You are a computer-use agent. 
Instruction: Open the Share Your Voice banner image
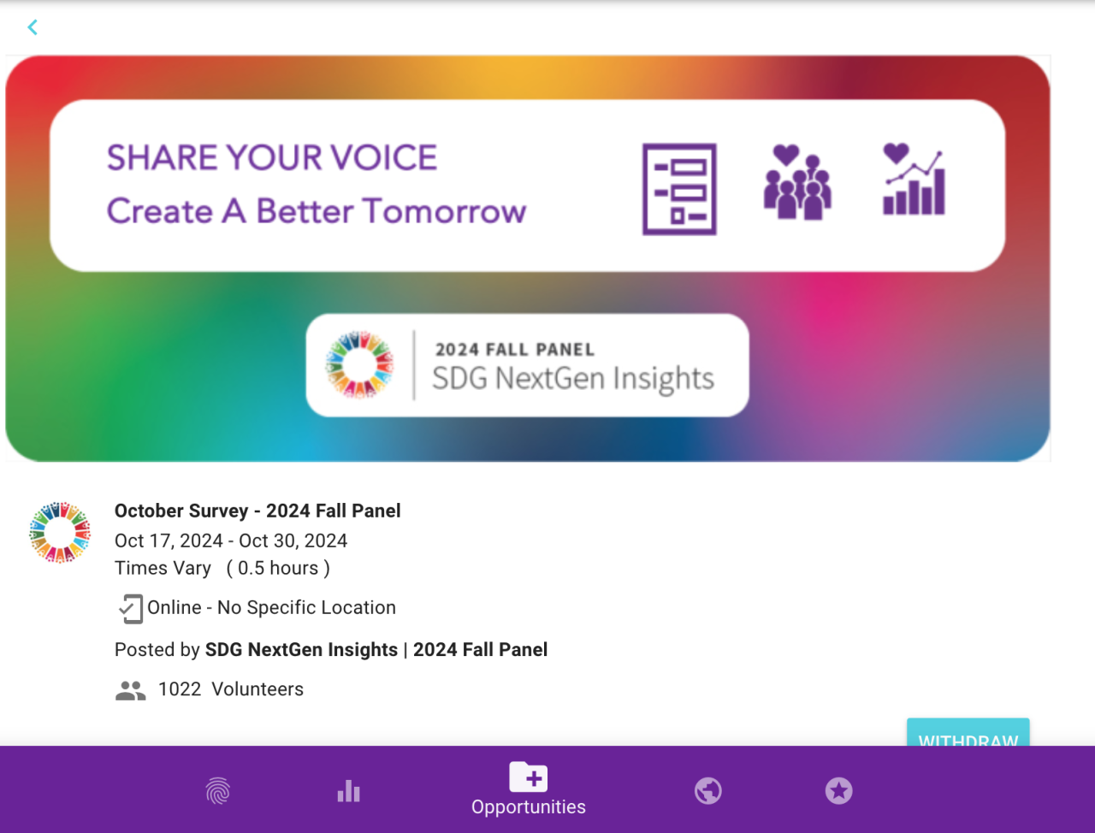pos(528,258)
